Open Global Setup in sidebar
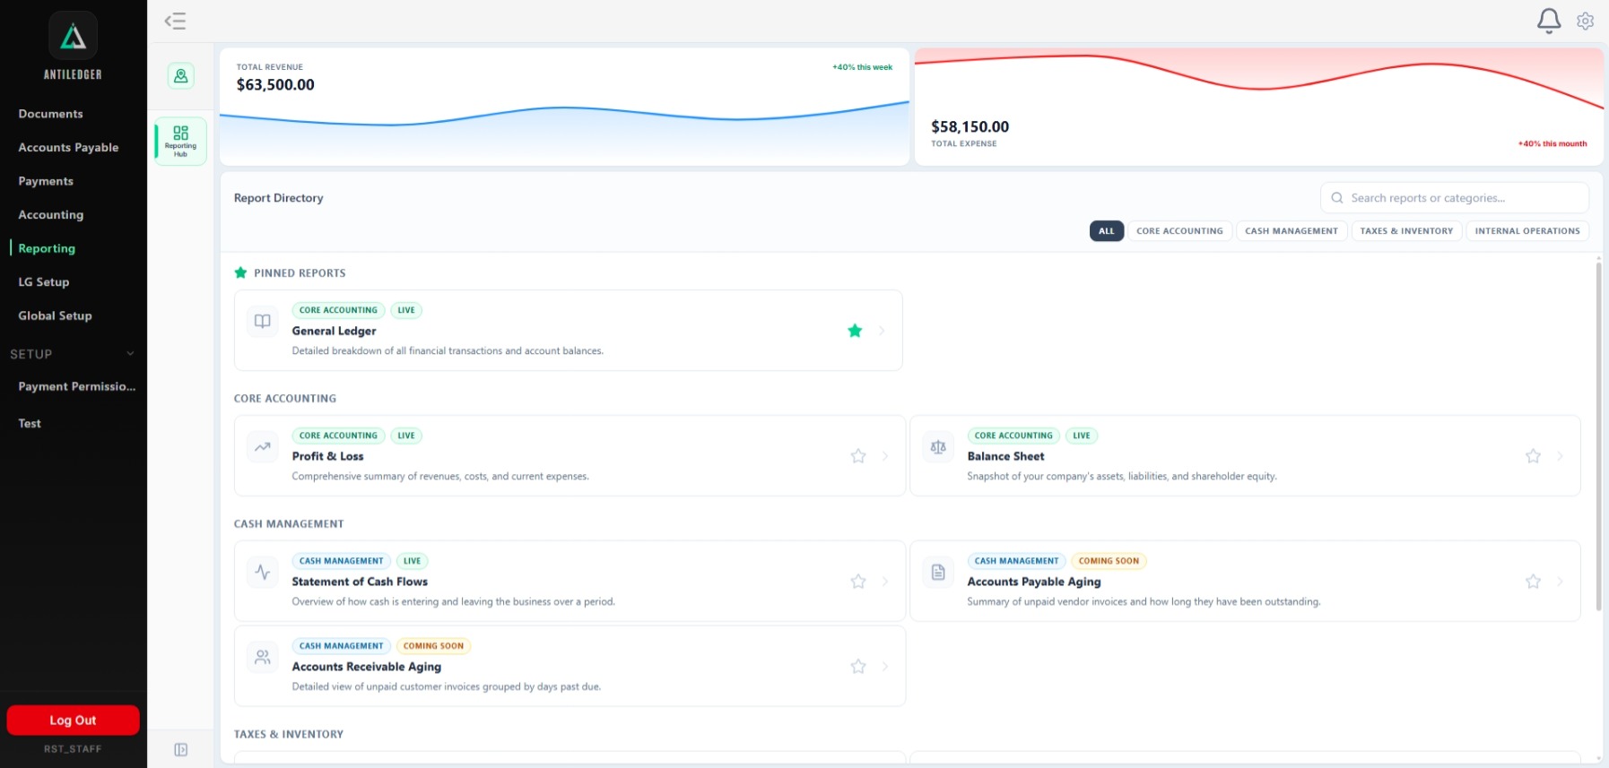1609x768 pixels. tap(55, 315)
